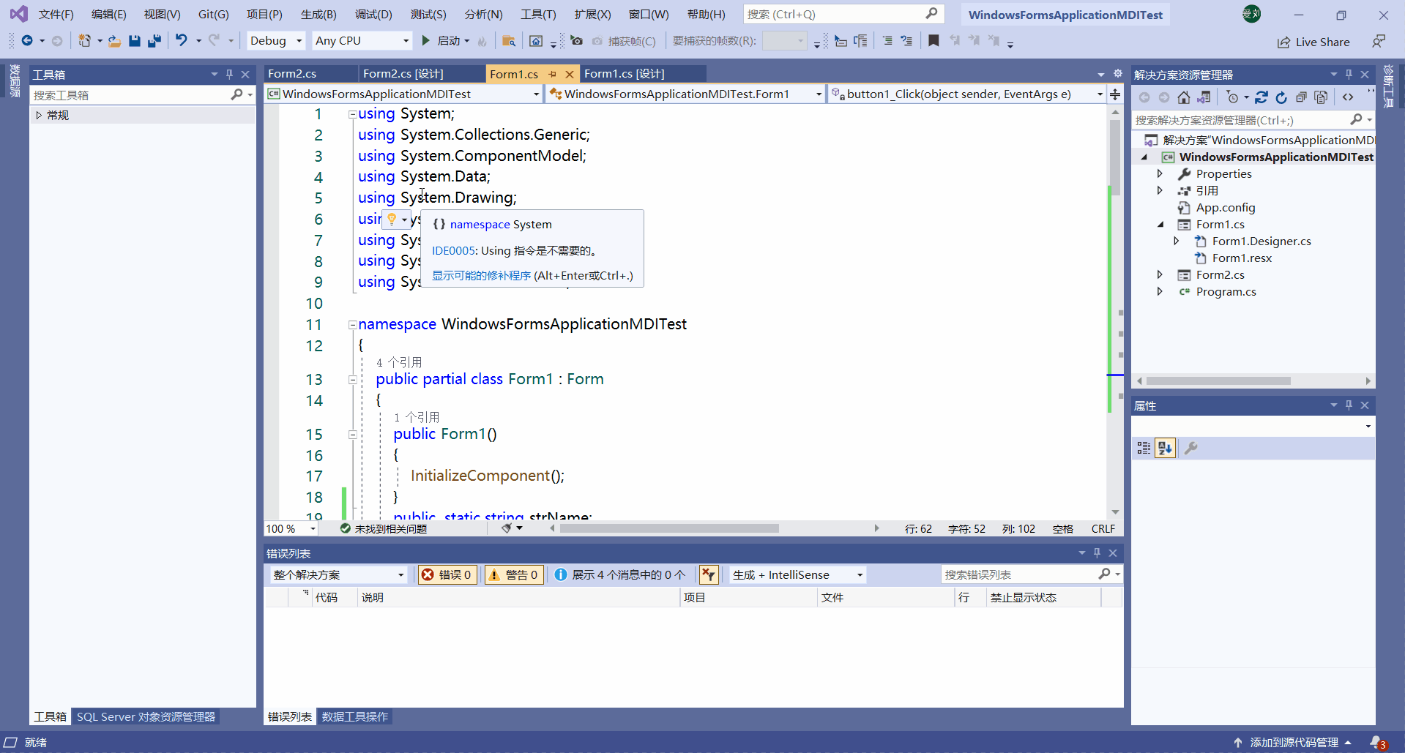Toggle bookmark with the bookmark icon
This screenshot has width=1405, height=753.
[x=933, y=41]
